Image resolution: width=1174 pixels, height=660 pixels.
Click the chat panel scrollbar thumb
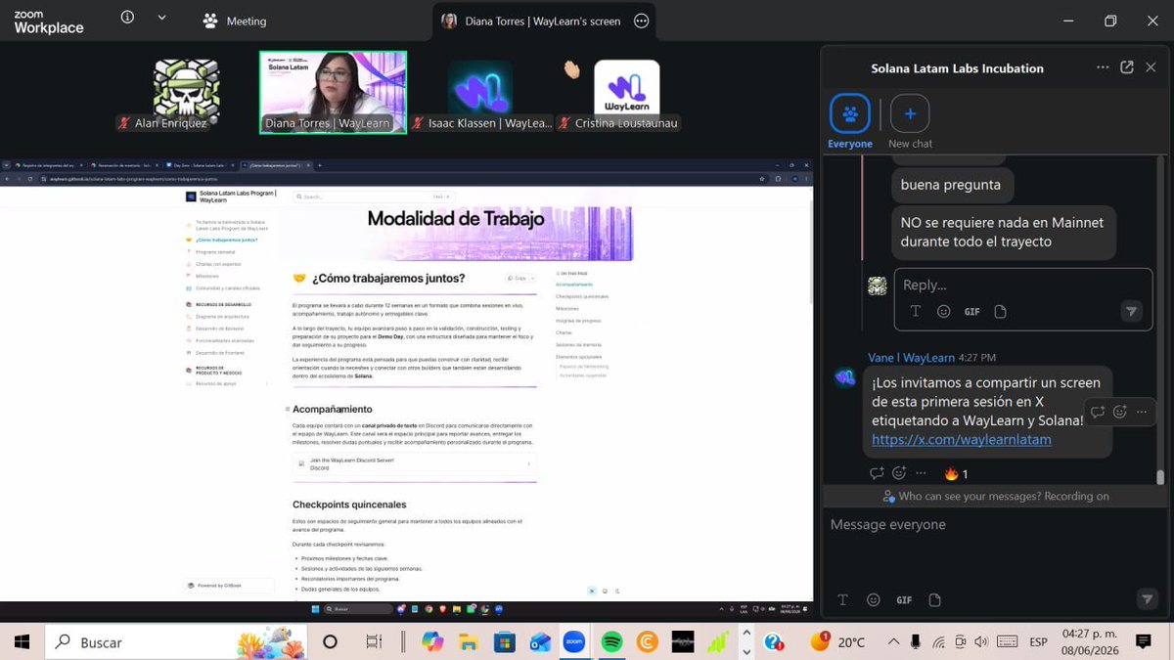click(1161, 477)
